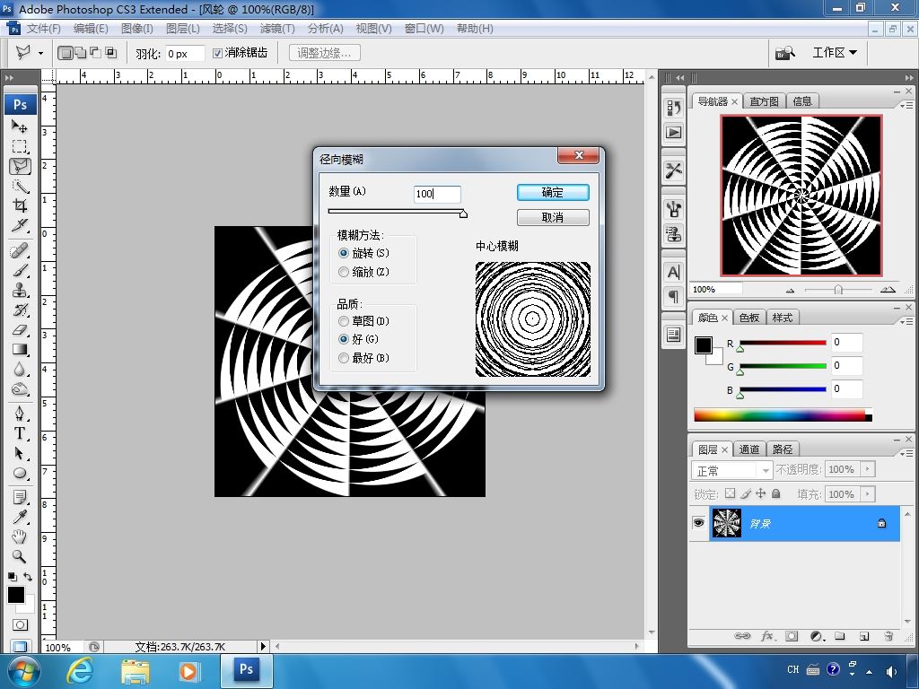Viewport: 919px width, 689px height.
Task: Hide the 背景 layer visibility eye
Action: (x=698, y=523)
